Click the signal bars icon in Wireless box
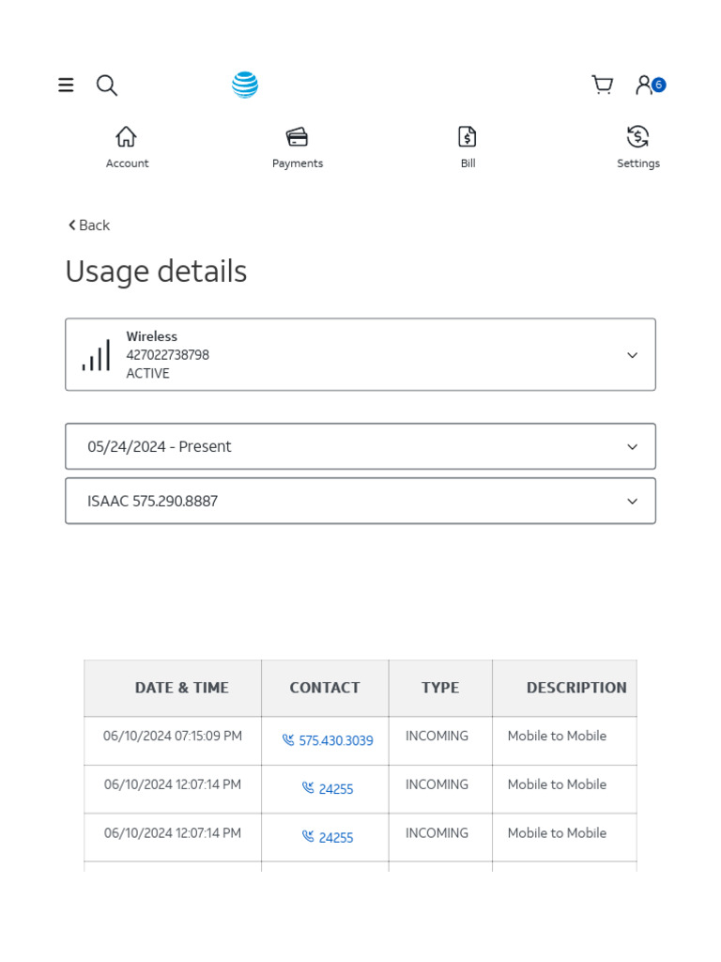This screenshot has width=721, height=962. 97,355
